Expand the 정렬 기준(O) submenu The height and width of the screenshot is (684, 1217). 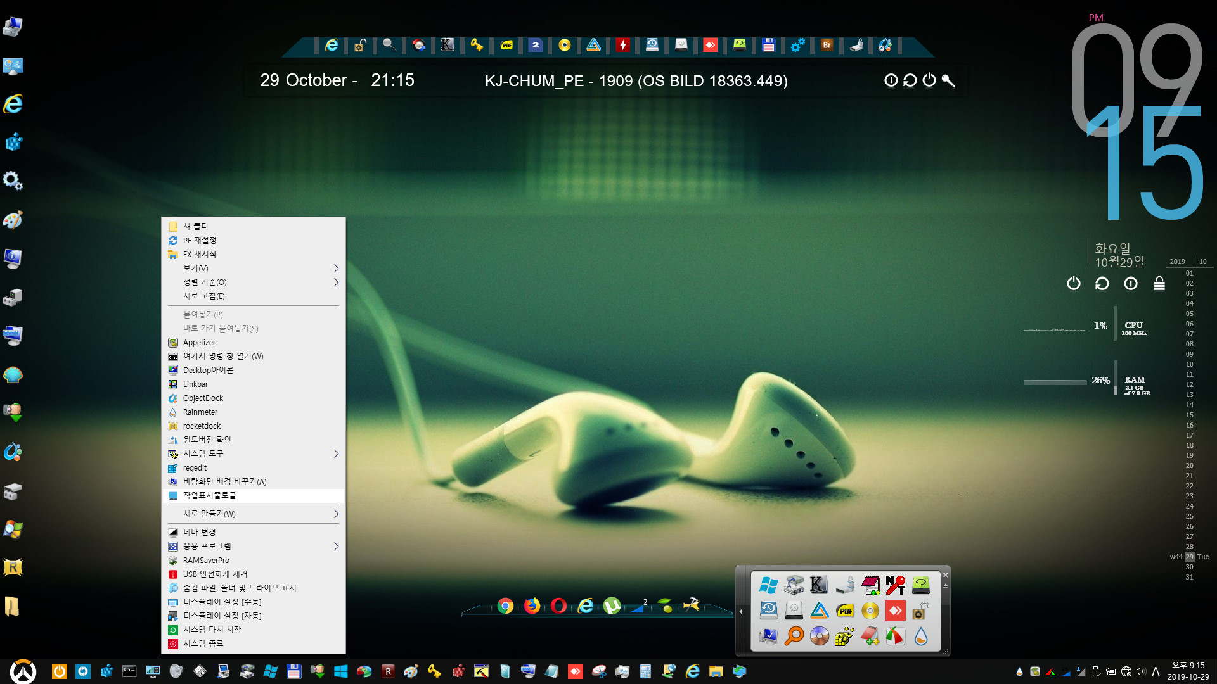click(254, 282)
